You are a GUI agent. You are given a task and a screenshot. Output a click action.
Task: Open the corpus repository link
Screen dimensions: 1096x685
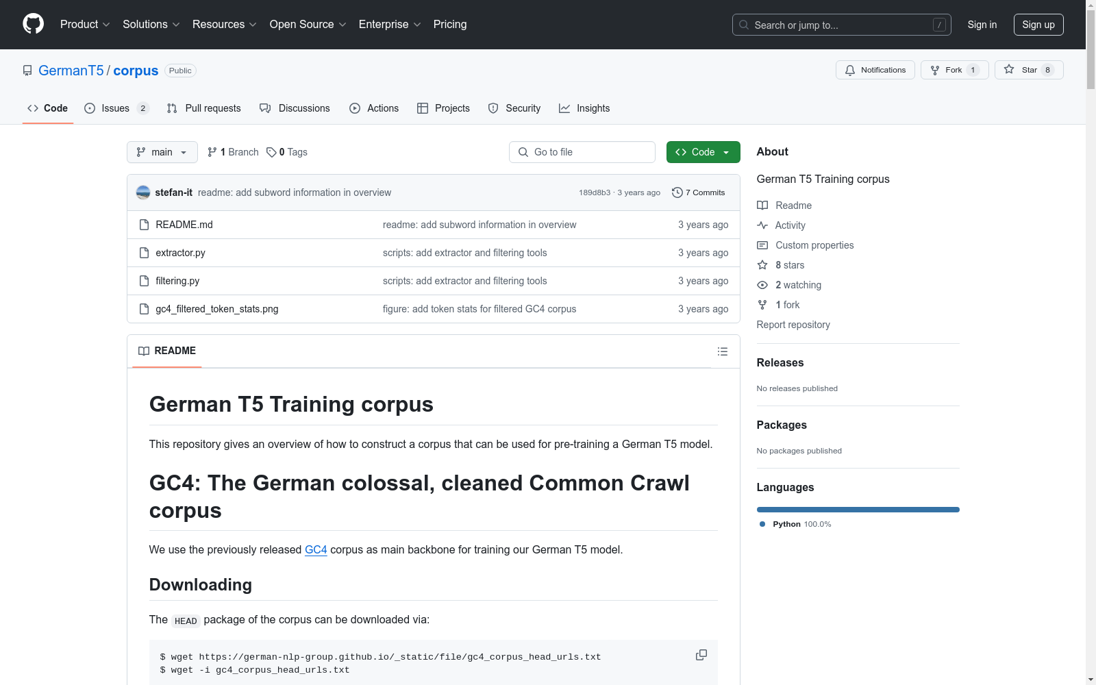136,71
